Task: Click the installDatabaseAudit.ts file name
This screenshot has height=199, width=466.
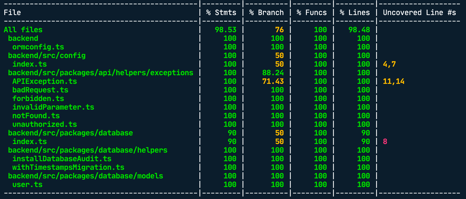Action: 62,159
